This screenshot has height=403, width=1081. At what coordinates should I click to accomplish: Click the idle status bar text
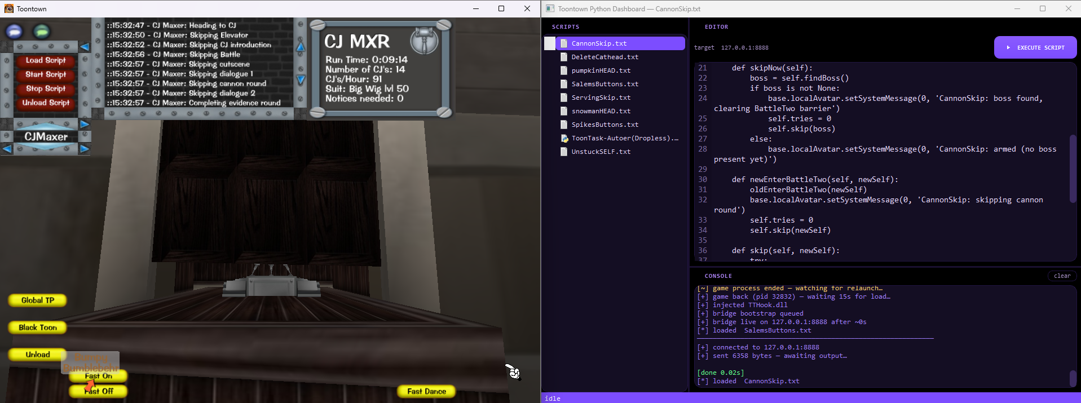(x=553, y=398)
